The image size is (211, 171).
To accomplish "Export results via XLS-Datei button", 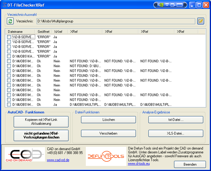I will click(176, 133).
